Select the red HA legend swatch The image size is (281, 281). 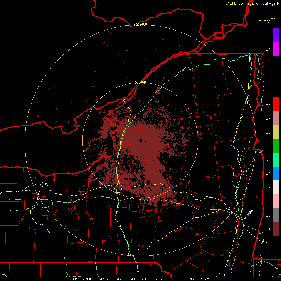(276, 104)
